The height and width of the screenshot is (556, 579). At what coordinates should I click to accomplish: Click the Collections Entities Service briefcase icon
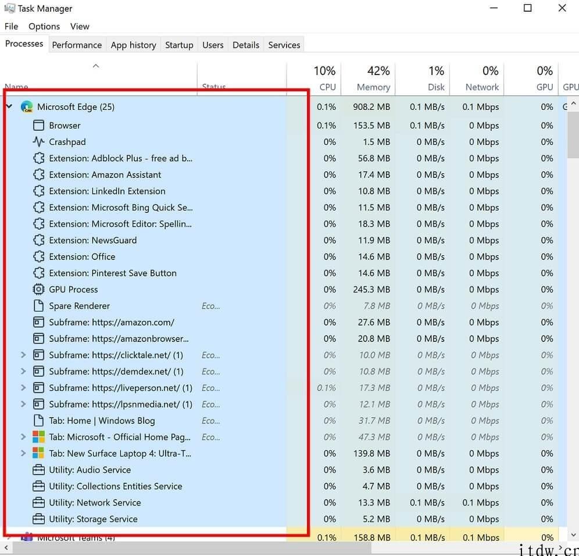(x=38, y=486)
